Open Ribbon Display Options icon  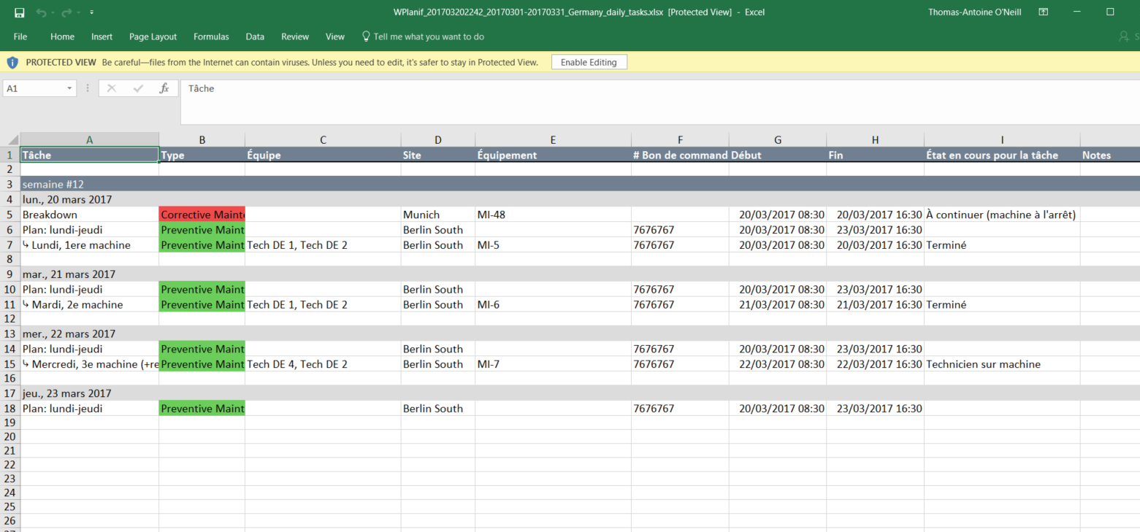tap(1043, 12)
